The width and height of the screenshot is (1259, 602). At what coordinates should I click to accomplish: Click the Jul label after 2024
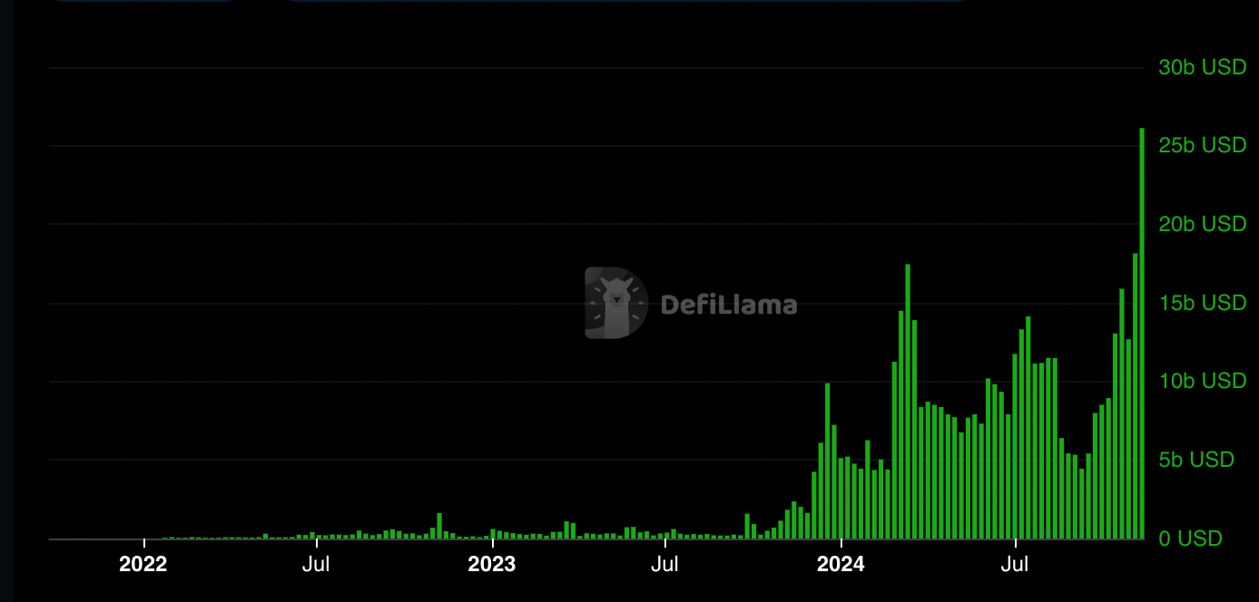tap(1015, 565)
